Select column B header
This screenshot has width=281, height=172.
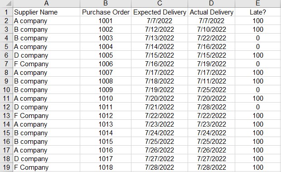[106, 4]
